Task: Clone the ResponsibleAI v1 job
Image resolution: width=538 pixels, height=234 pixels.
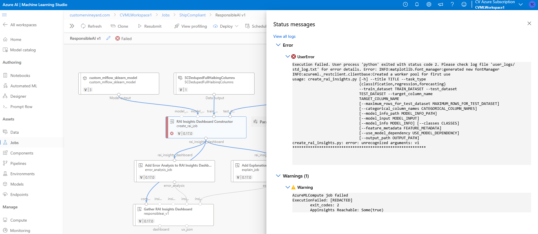Action: click(119, 26)
